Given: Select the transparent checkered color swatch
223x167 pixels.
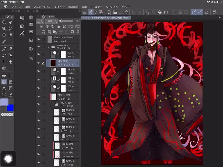Looking at the screenshot, I should pyautogui.click(x=7, y=115).
